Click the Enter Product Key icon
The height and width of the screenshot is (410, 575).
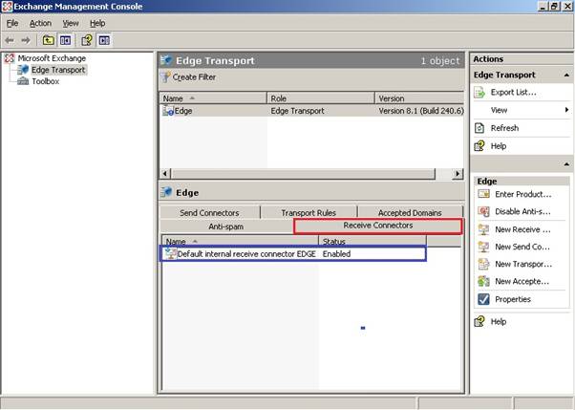click(483, 194)
